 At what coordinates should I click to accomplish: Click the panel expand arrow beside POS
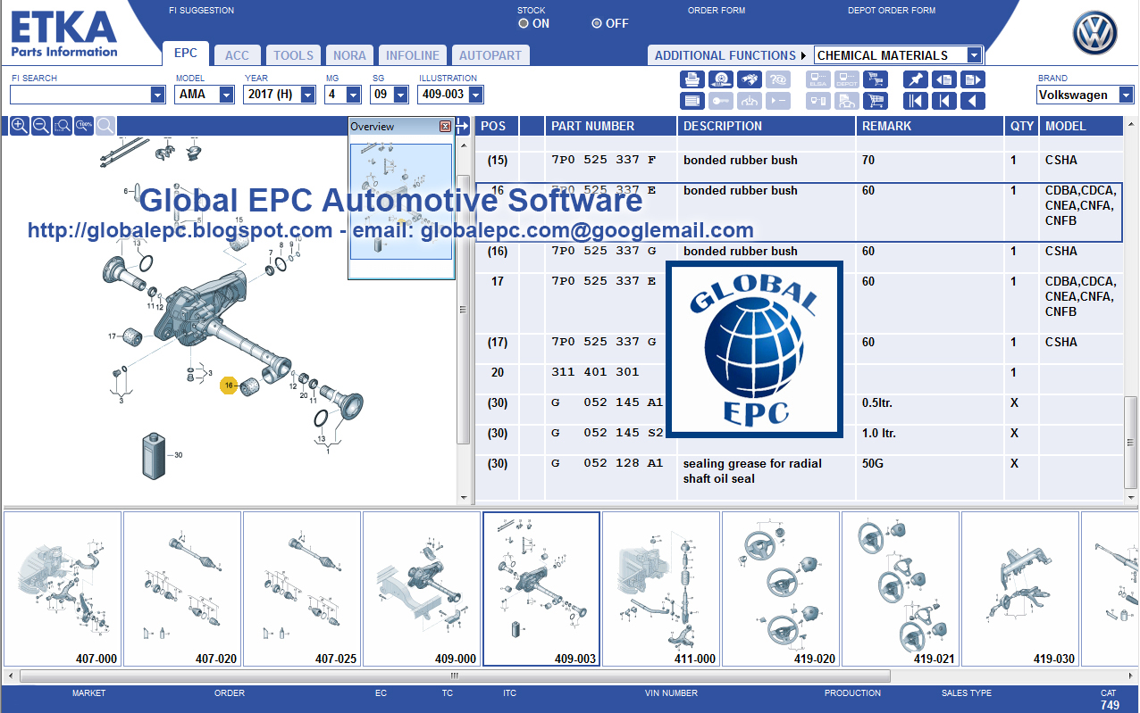(462, 127)
